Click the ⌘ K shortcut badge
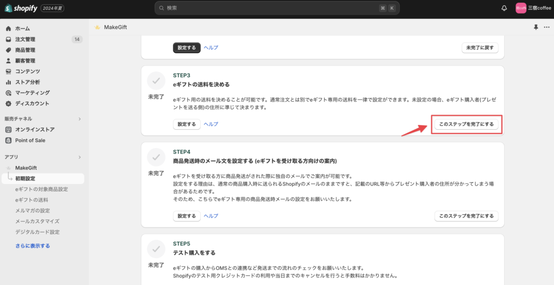The image size is (554, 285). [387, 8]
